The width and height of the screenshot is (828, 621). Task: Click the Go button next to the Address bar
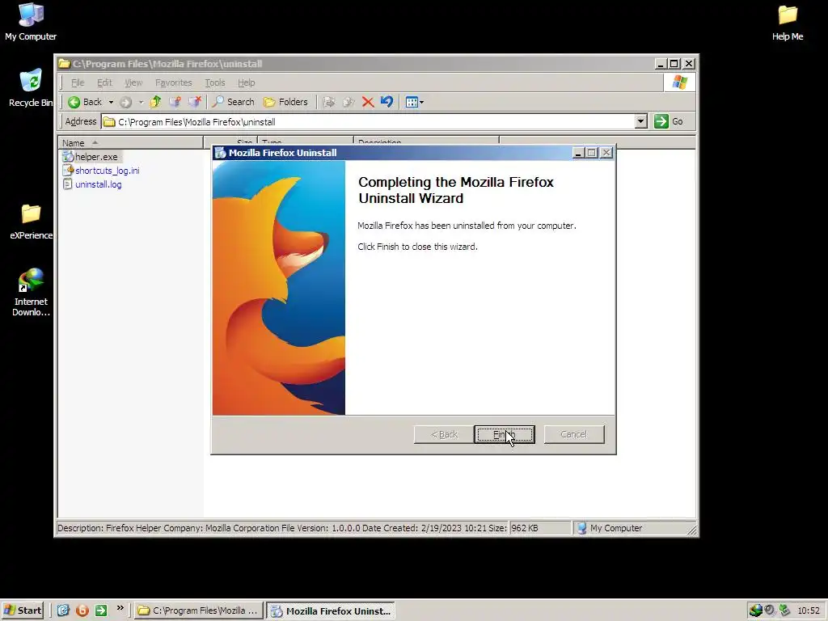[669, 121]
